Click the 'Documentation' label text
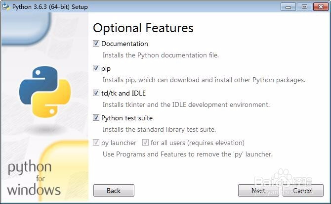This screenshot has height=204, width=331. 124,44
